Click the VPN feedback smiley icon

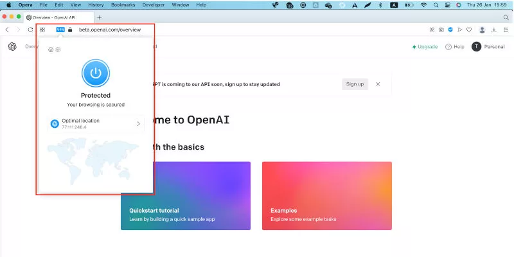pos(51,49)
